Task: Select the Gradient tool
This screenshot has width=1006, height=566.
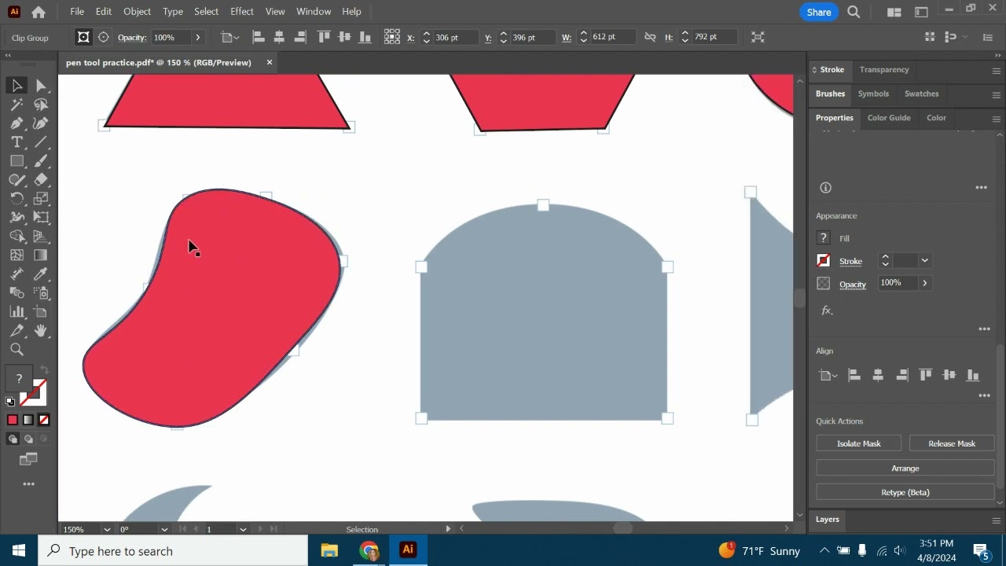Action: (42, 255)
